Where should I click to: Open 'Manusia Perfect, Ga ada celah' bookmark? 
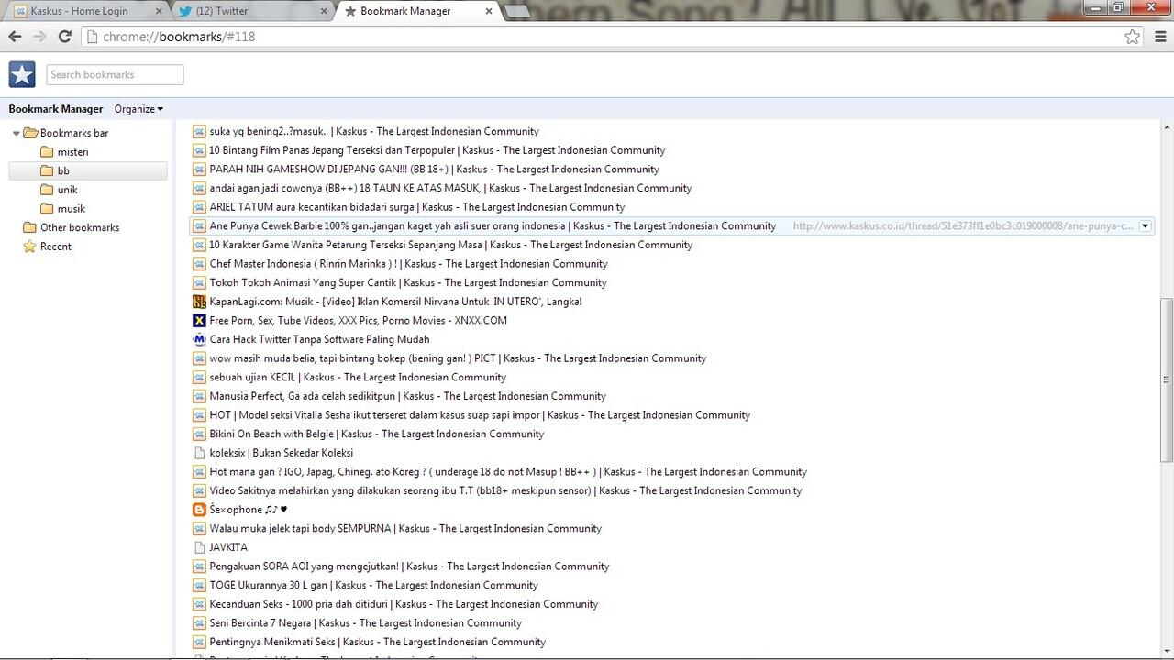coord(408,396)
